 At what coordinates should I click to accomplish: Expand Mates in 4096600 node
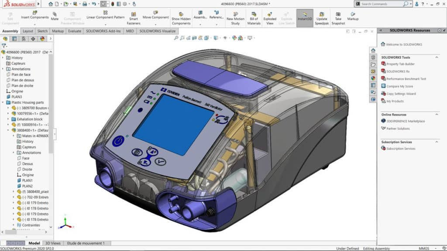click(14, 136)
